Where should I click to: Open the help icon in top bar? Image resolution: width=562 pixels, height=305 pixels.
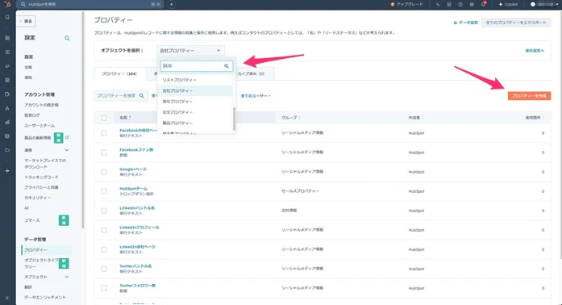pos(460,4)
